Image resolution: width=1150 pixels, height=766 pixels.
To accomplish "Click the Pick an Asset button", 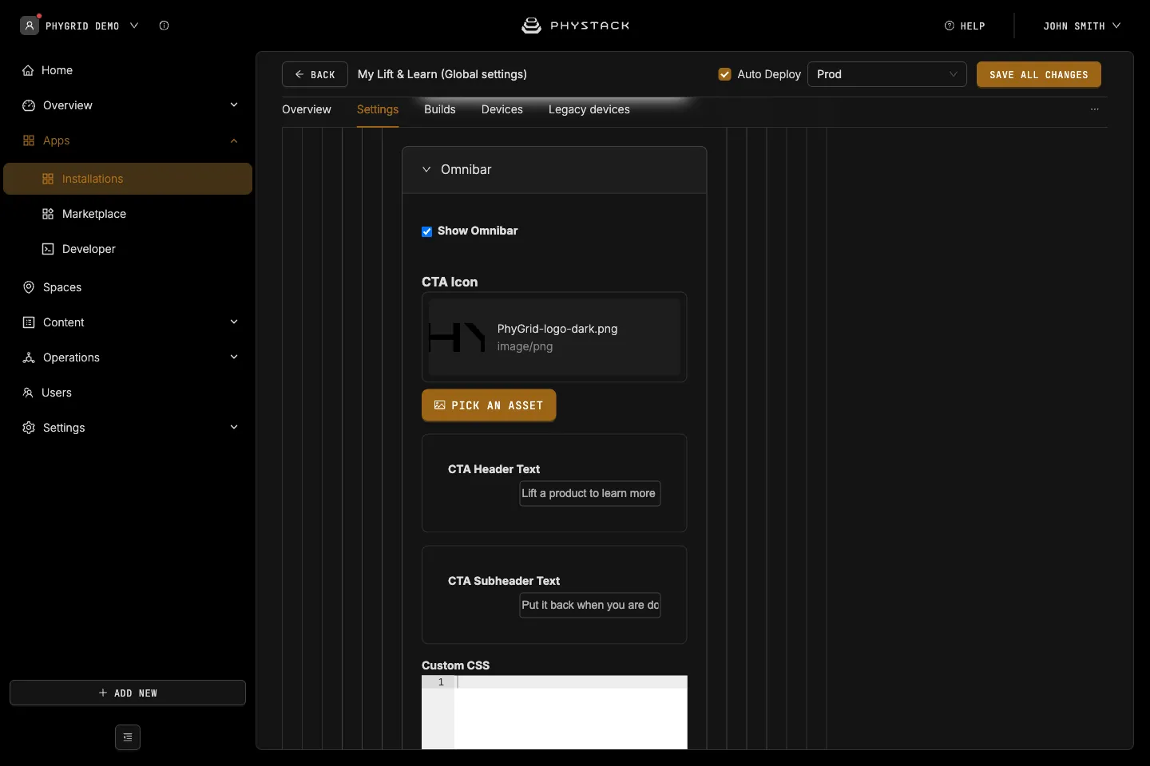I will click(489, 405).
